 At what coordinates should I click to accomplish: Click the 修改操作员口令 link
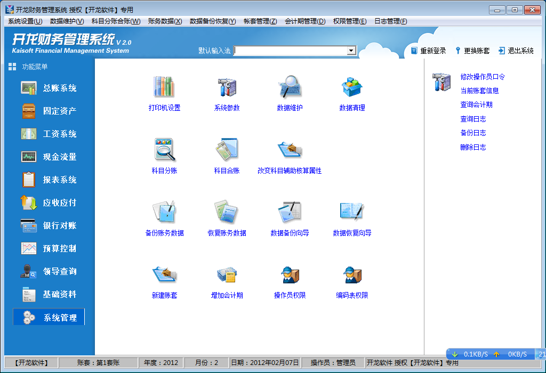482,77
